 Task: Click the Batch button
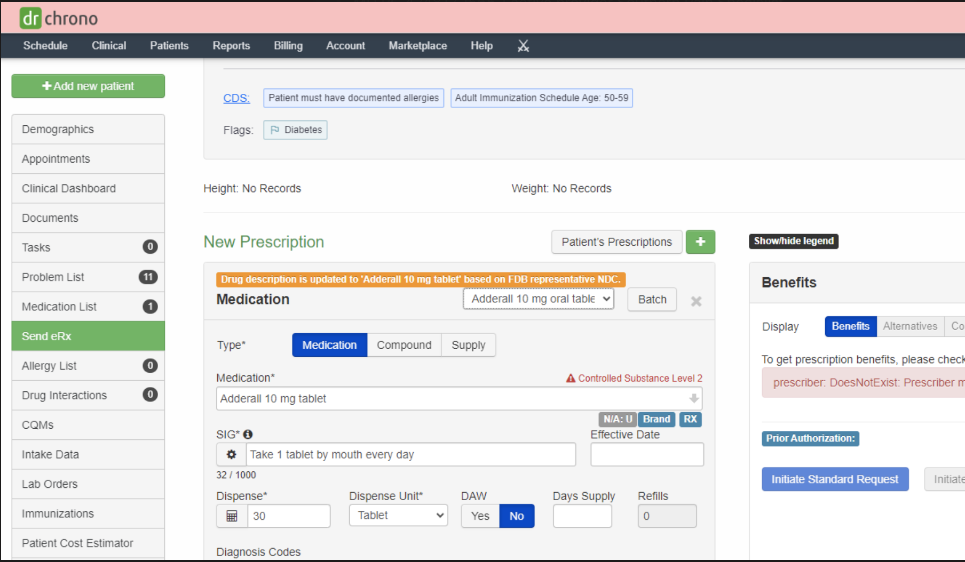click(652, 300)
